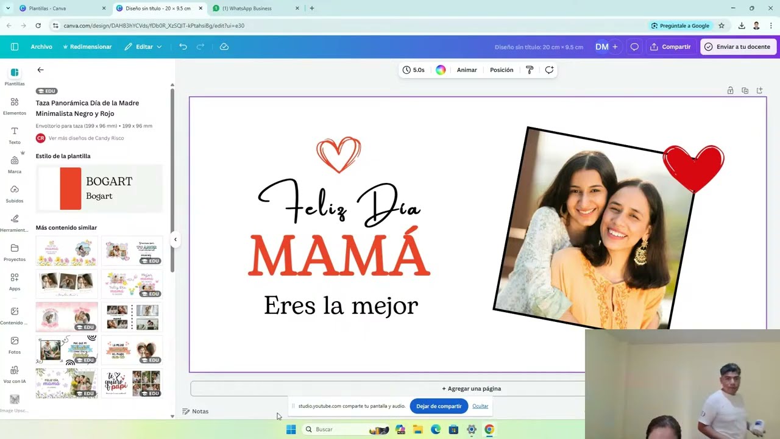Screen dimensions: 780x439
Task: Open the Notas panel
Action: point(196,412)
